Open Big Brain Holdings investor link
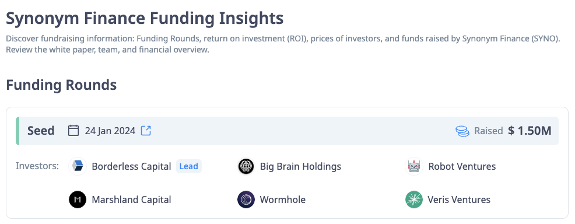Viewport: 575px width, 224px height. [x=300, y=166]
